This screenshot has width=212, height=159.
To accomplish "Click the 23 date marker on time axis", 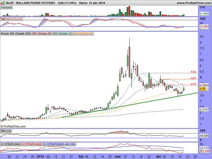I will click(x=188, y=157).
